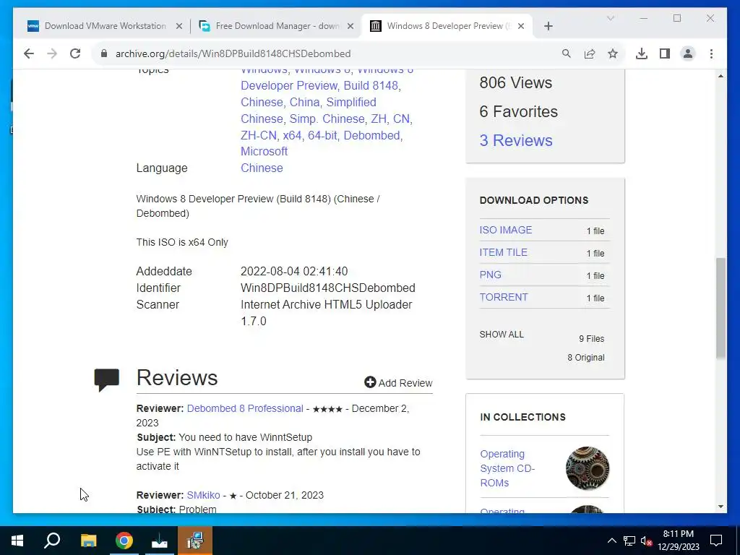Image resolution: width=740 pixels, height=555 pixels.
Task: Click Add Review plus icon
Action: 370,382
